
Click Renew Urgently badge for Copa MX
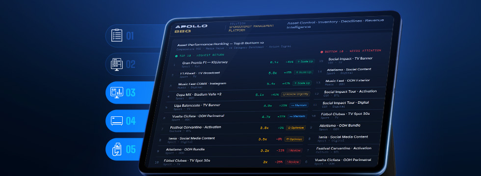point(295,94)
